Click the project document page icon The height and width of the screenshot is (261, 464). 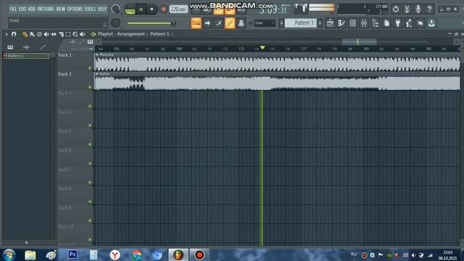pos(386,23)
